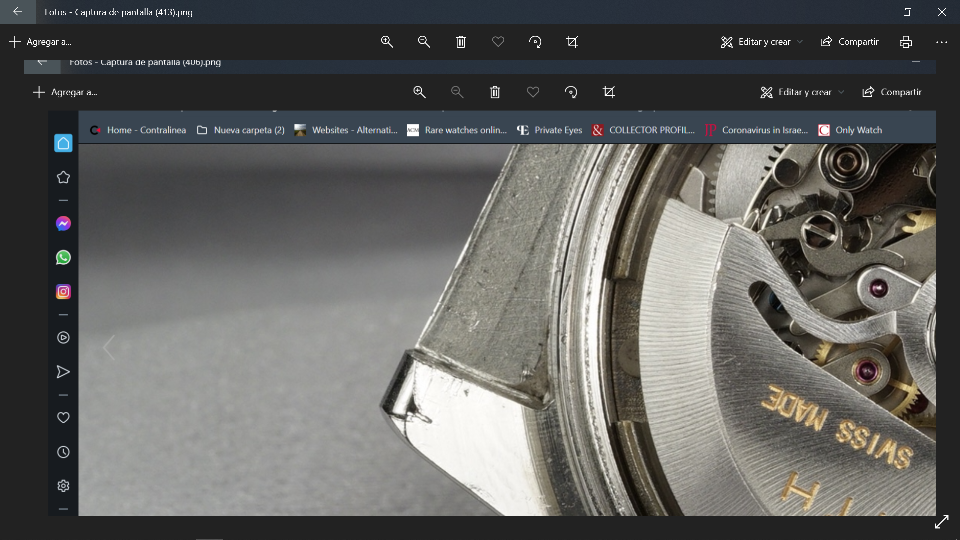Click the WhatsApp icon in the sidebar

coord(63,258)
